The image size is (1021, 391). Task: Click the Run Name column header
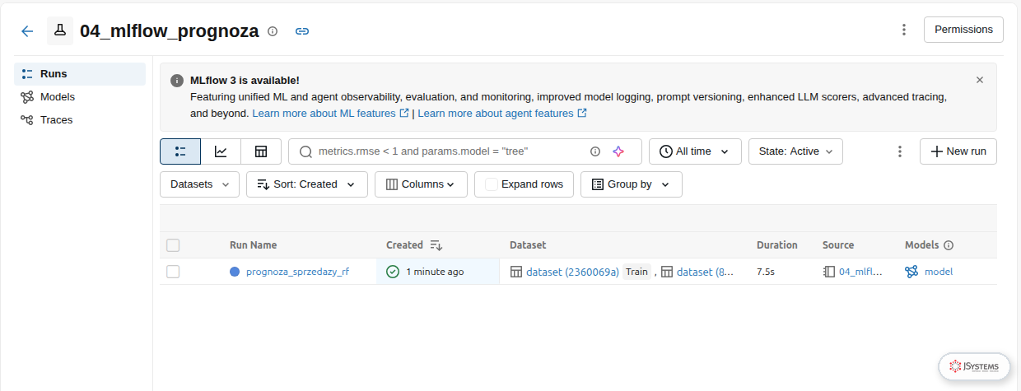[x=253, y=245]
